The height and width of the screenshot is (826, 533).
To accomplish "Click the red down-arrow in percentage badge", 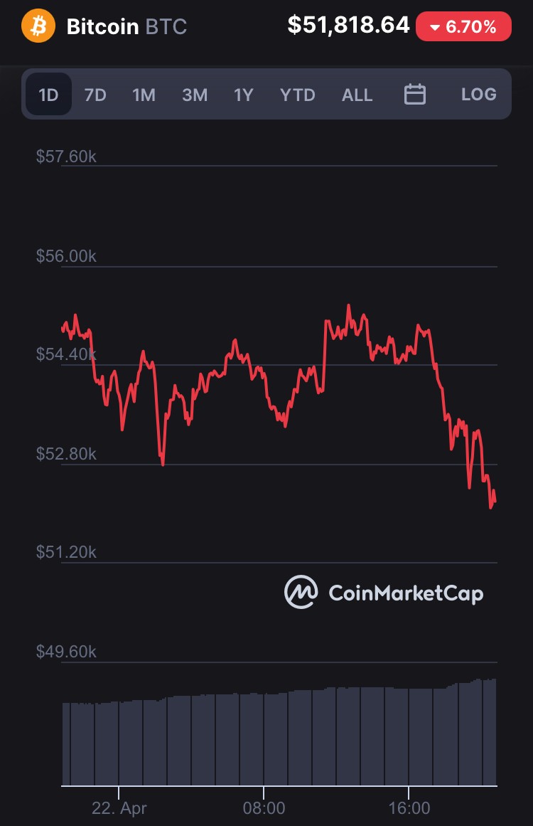I will (435, 27).
